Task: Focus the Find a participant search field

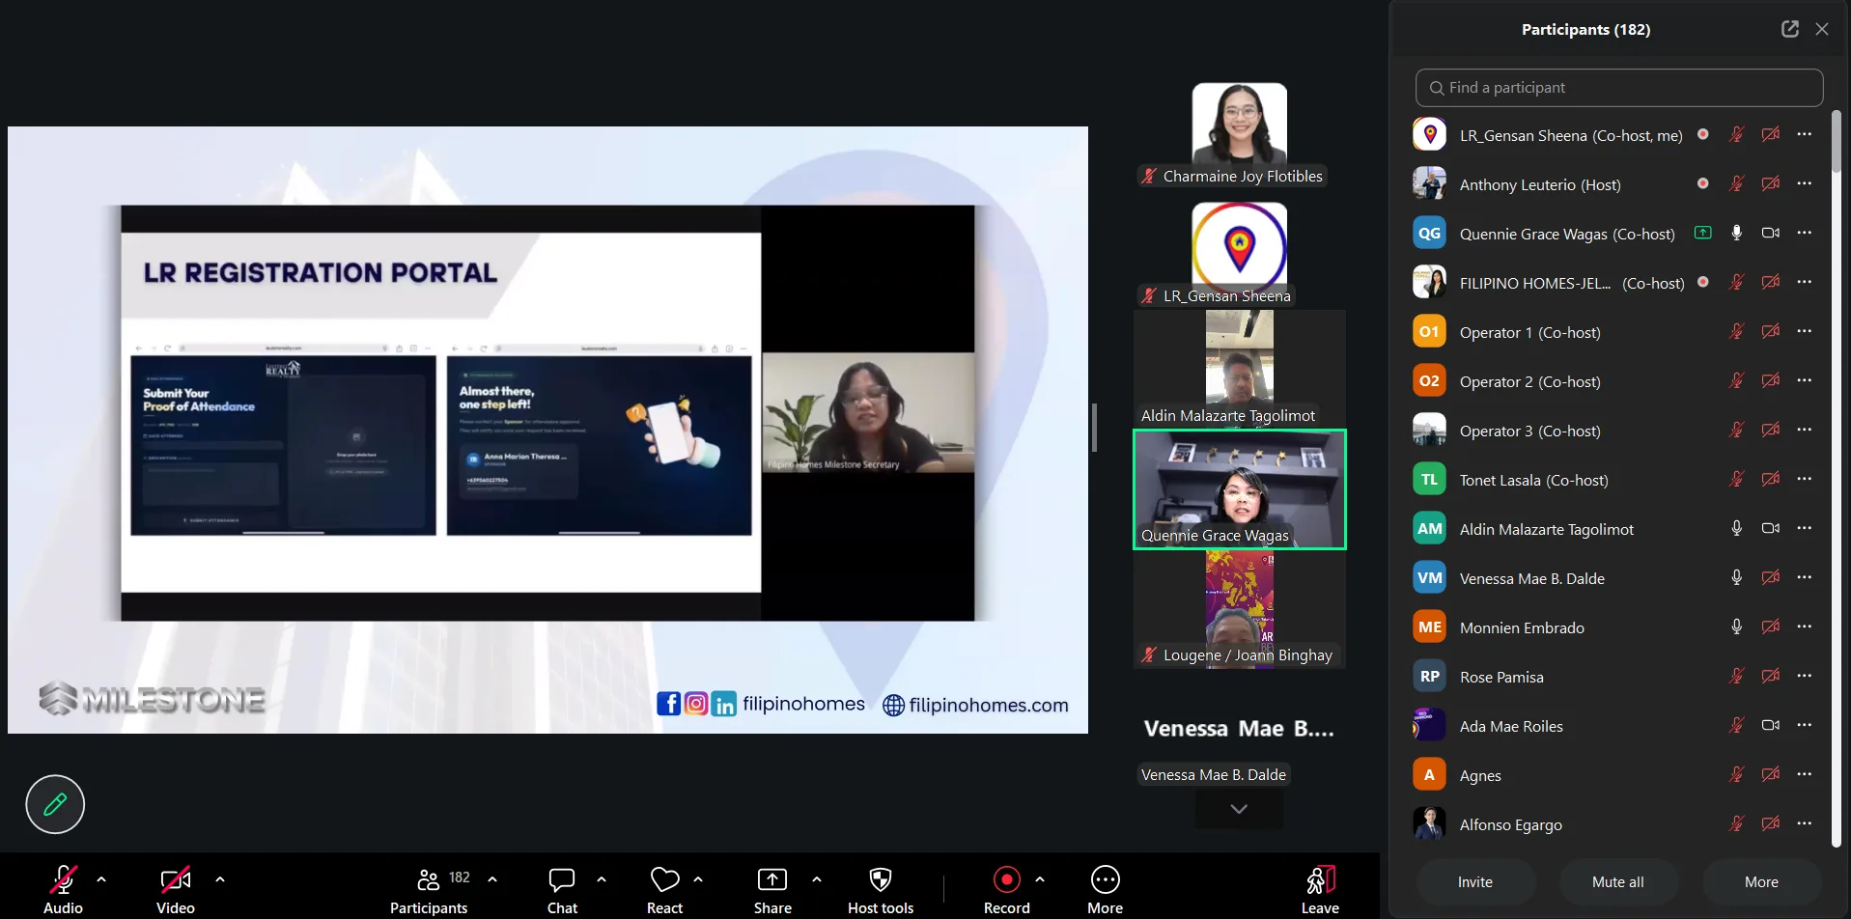Action: tap(1619, 88)
